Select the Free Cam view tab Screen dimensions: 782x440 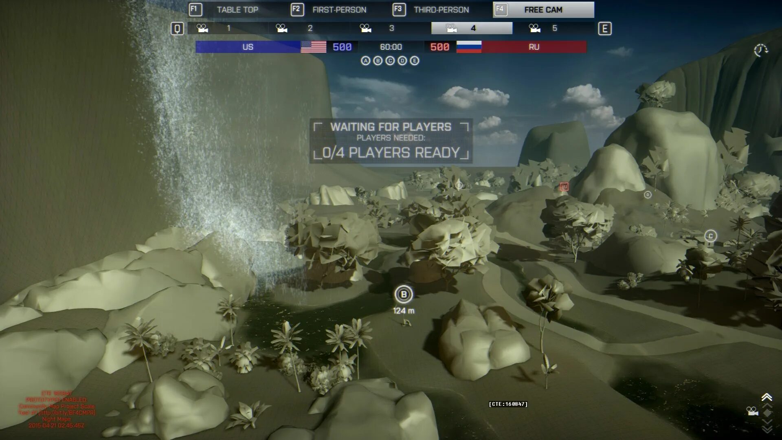click(x=543, y=10)
